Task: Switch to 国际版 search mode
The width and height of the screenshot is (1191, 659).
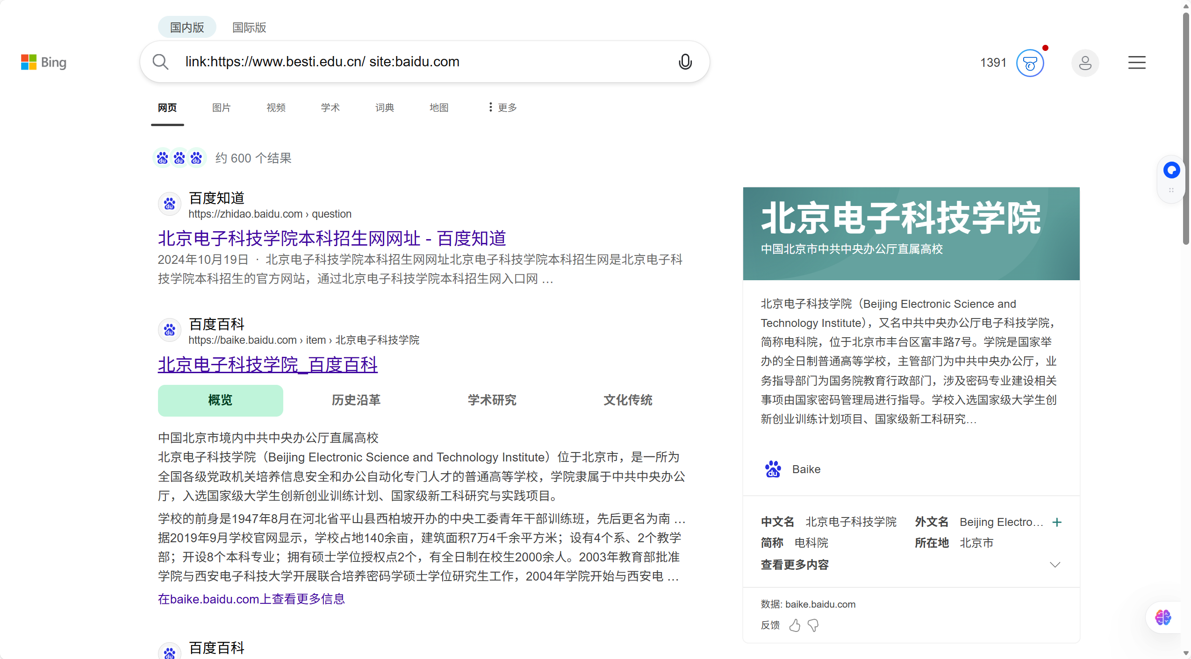Action: coord(249,28)
